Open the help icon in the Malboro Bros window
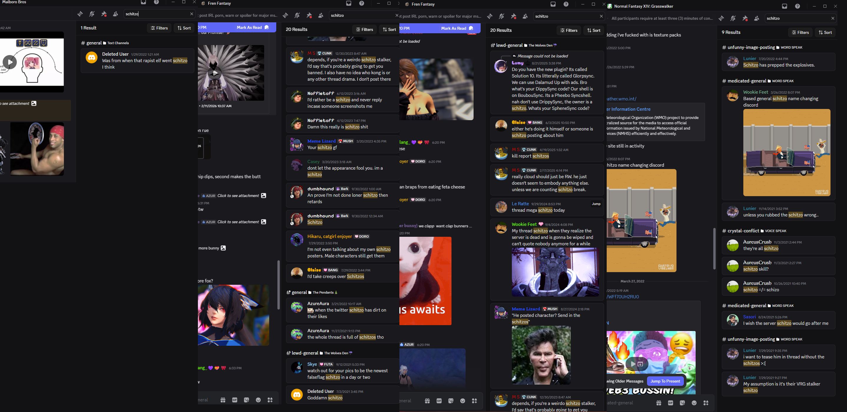The height and width of the screenshot is (412, 847). tap(156, 2)
